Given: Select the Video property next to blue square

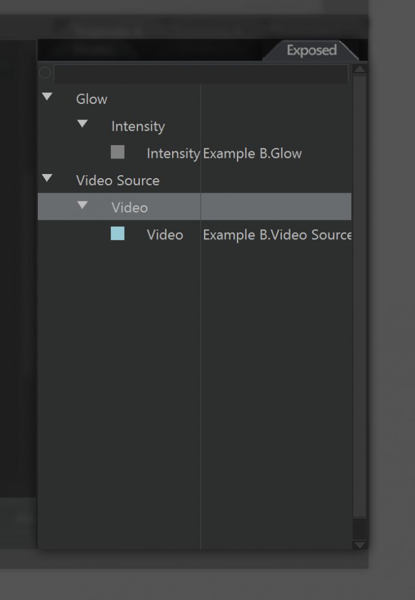Looking at the screenshot, I should pos(165,235).
